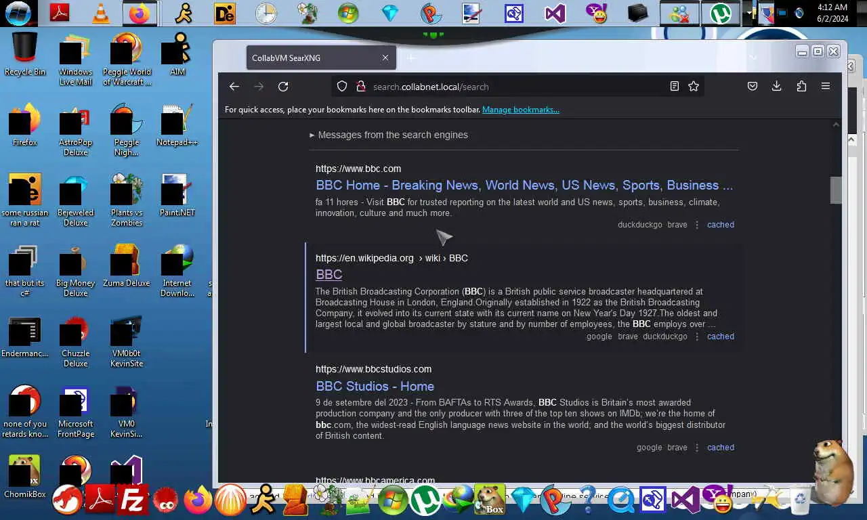Screen dimensions: 867x520
Task: Select the Zuma Deluxe desktop icon
Action: coord(127,266)
